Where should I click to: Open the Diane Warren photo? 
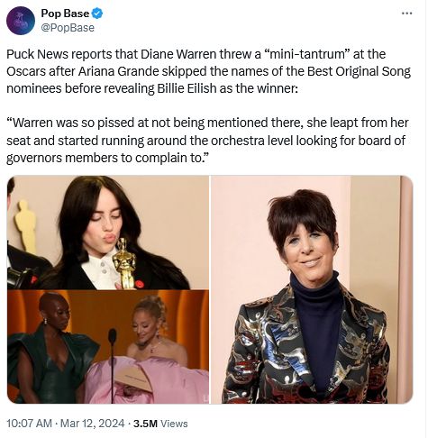coord(312,289)
